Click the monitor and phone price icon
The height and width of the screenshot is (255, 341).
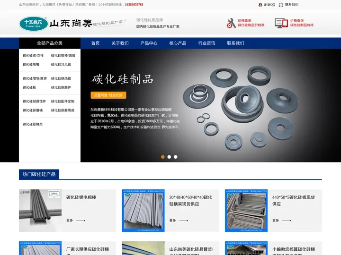pyautogui.click(x=281, y=23)
